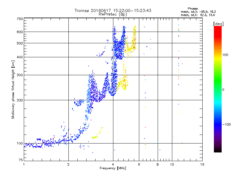Click the plot title 'Tromsø 20160617 15:22:00-15:23:43'

(113, 10)
